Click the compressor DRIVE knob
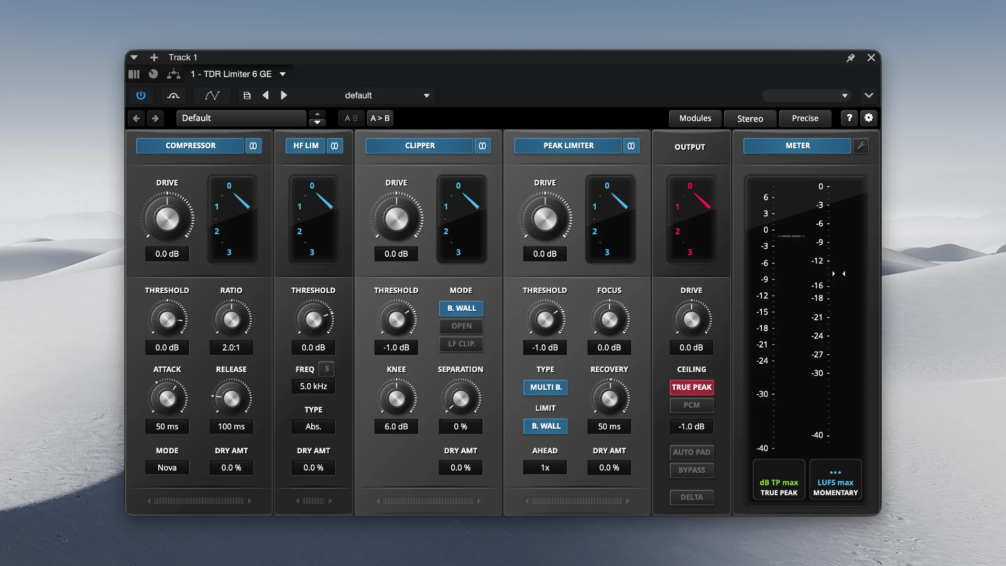This screenshot has width=1006, height=566. (167, 219)
